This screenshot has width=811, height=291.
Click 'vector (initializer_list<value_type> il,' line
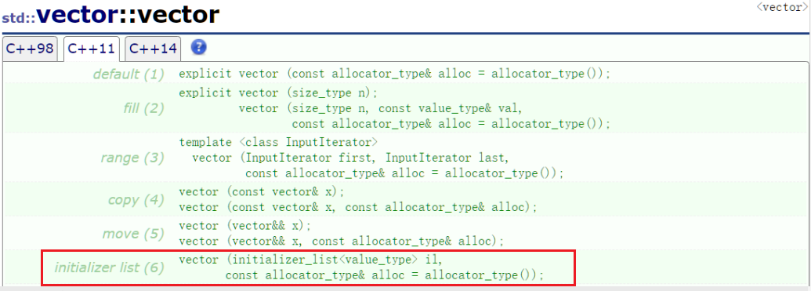coord(311,260)
